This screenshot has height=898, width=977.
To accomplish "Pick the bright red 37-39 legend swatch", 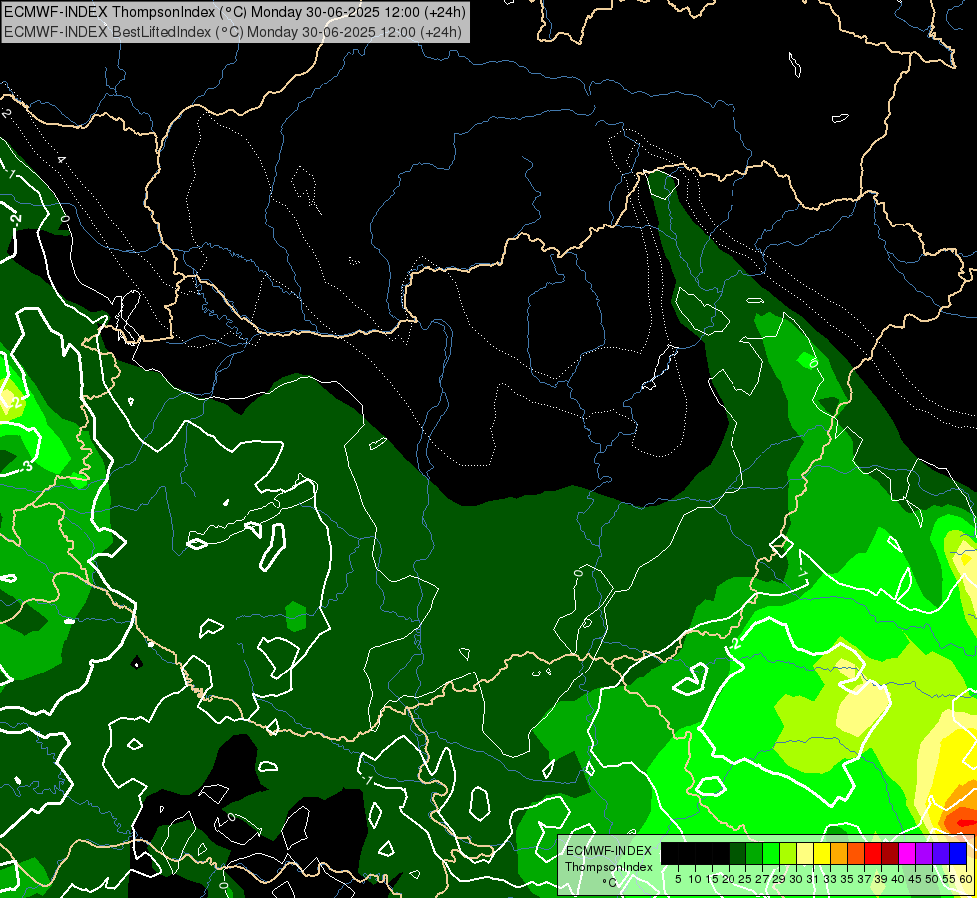I will pyautogui.click(x=873, y=853).
